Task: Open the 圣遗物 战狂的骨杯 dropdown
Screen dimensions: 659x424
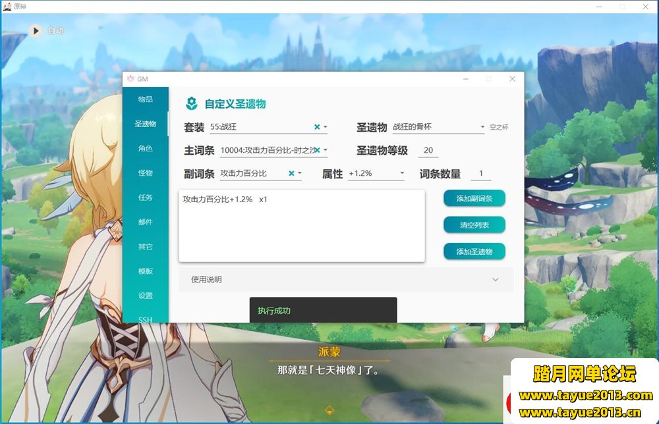Action: (x=482, y=127)
